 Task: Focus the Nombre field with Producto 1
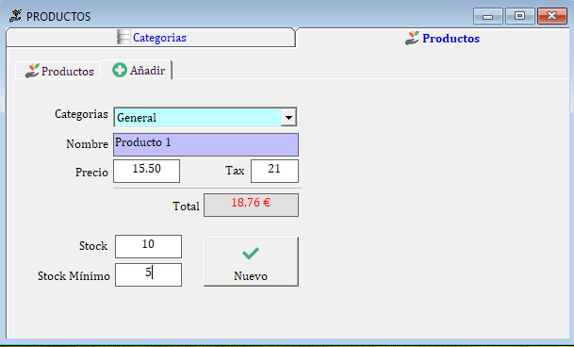click(205, 144)
